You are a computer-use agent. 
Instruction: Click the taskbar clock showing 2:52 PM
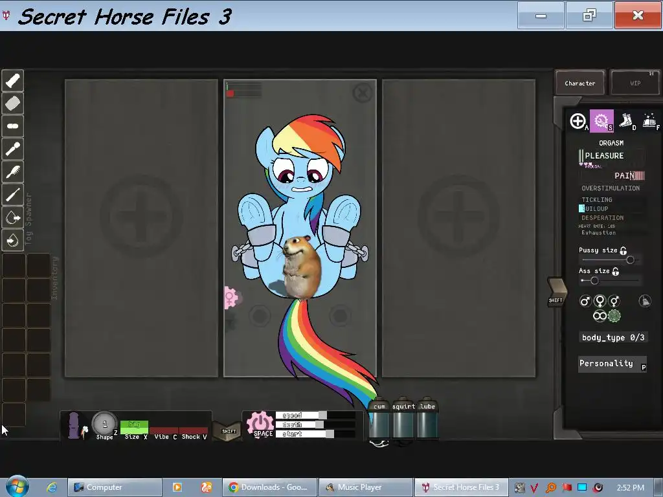click(x=630, y=487)
